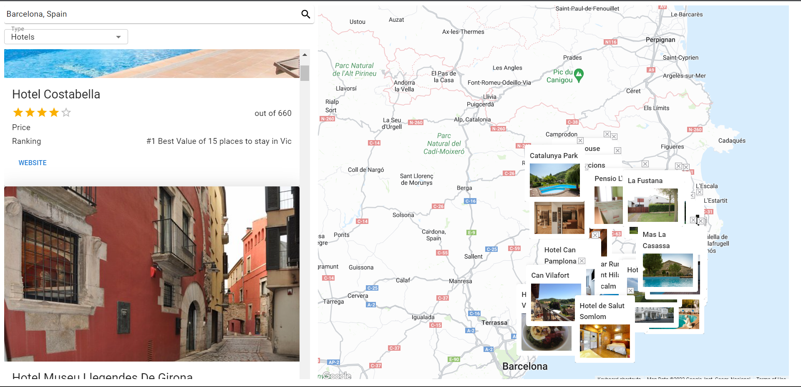Click the white hotel building photo
801x387 pixels.
654,315
